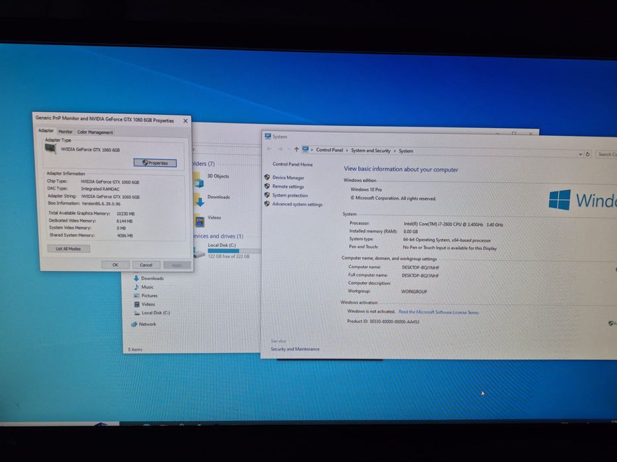Click System breadcrumb in address bar

405,151
